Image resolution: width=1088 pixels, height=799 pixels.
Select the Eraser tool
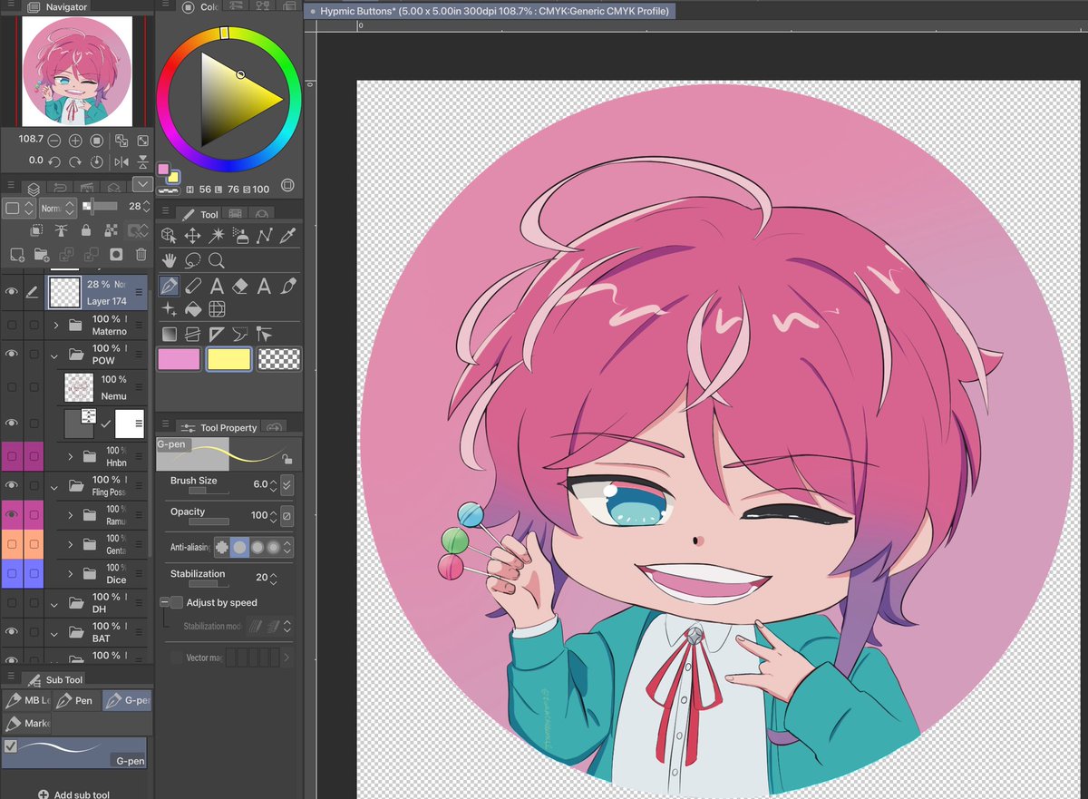click(x=240, y=287)
